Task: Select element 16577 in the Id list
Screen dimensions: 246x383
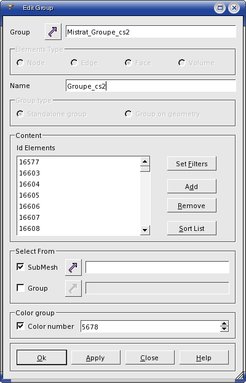Action: [30, 162]
